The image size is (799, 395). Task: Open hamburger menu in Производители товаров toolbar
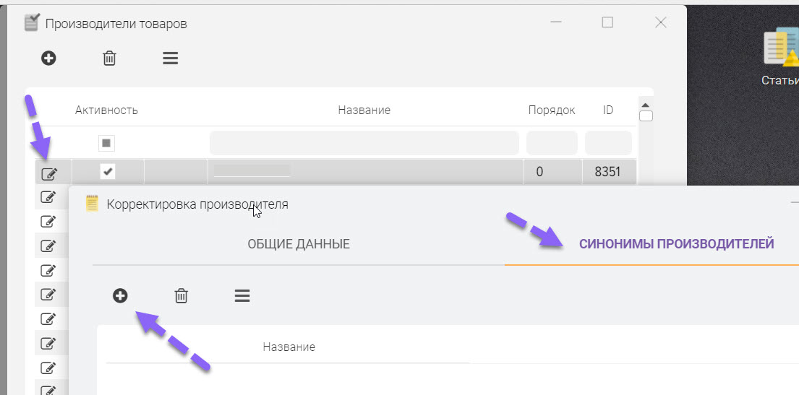pos(170,58)
